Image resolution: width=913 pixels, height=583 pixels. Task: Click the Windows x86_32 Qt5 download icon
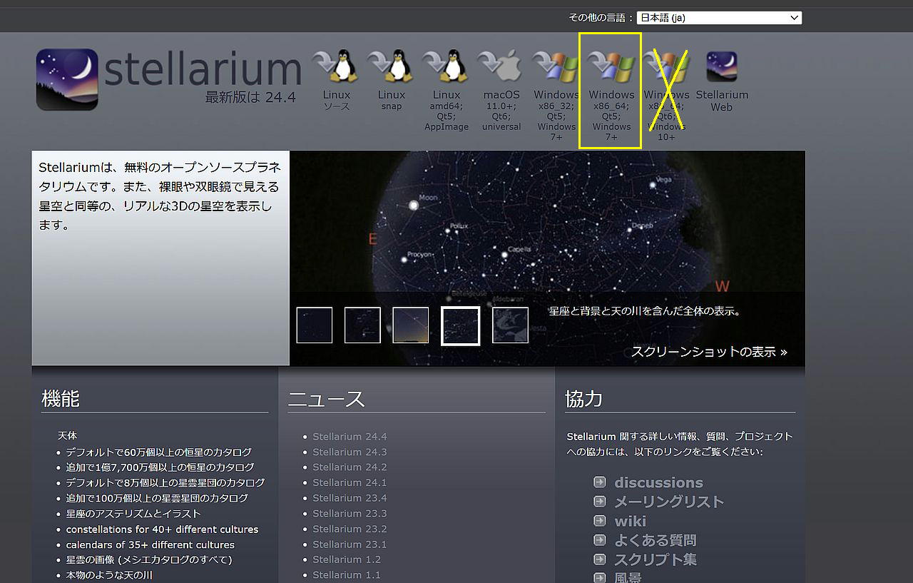tap(556, 68)
